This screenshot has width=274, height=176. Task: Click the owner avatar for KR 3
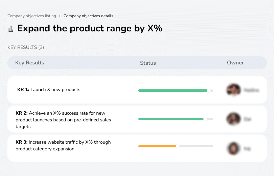click(x=233, y=148)
